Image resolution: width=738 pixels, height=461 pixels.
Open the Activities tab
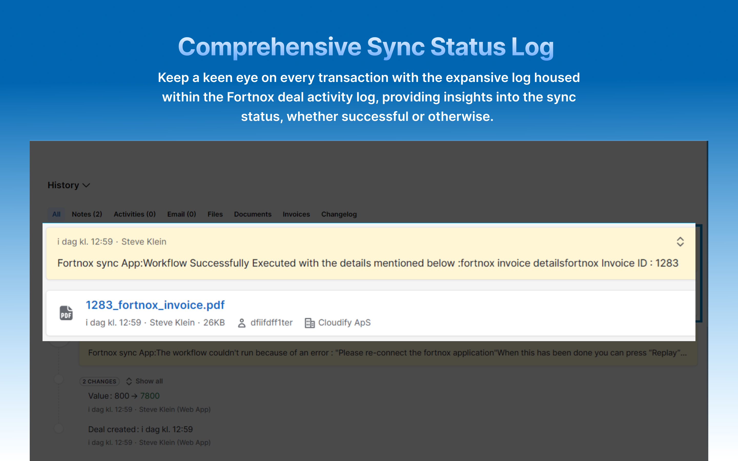135,214
